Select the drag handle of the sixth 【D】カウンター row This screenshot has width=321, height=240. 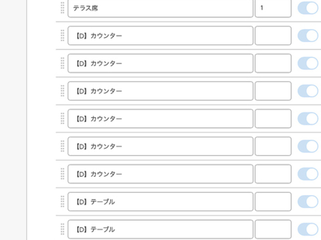click(x=62, y=174)
